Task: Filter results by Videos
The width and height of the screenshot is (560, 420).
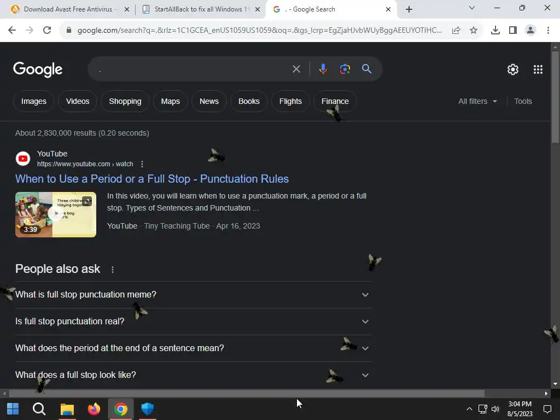Action: tap(78, 101)
